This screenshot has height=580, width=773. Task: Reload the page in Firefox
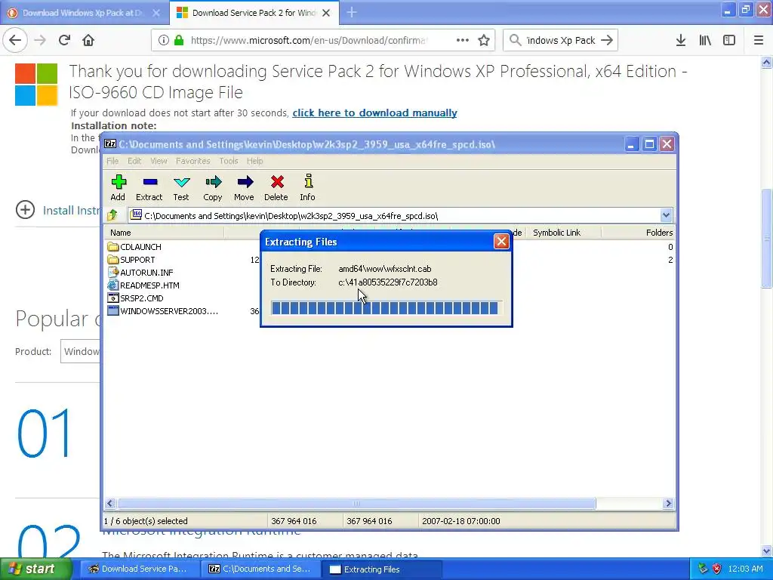pos(64,40)
